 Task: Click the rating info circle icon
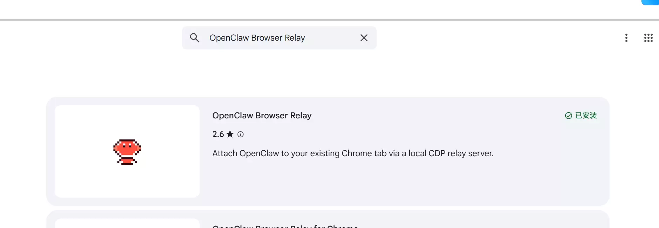click(240, 134)
